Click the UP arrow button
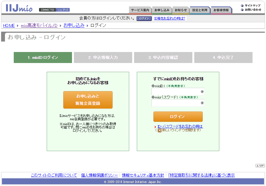The width and height of the screenshot is (266, 186). [x=260, y=166]
